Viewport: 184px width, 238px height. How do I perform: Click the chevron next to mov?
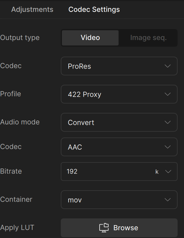pos(168,200)
